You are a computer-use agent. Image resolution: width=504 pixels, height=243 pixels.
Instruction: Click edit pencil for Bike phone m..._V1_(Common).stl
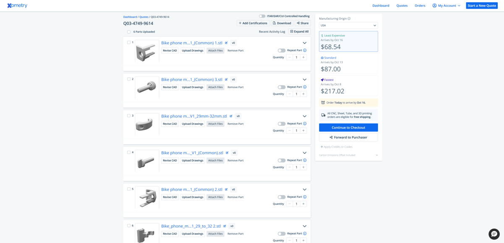tap(227, 153)
